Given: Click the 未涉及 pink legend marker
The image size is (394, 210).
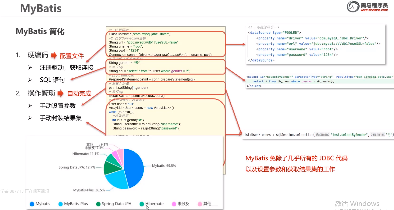Looking at the screenshot, I should click(174, 204).
